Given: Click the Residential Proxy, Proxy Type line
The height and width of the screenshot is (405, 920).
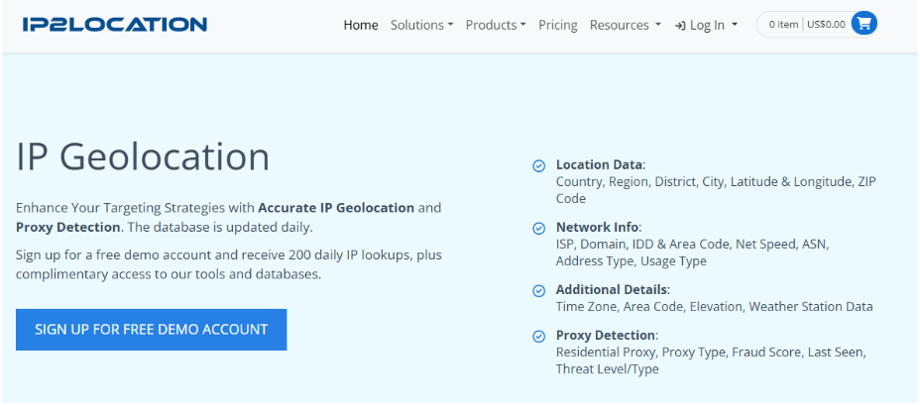Looking at the screenshot, I should [711, 360].
